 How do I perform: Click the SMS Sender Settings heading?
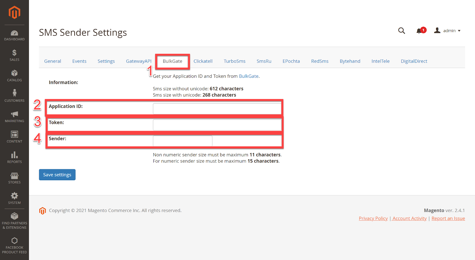pyautogui.click(x=83, y=32)
